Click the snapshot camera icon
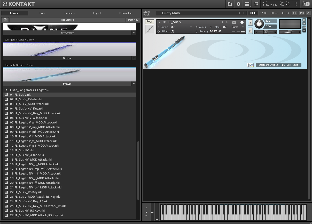 coord(234,22)
